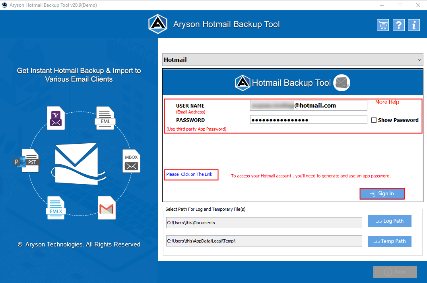
Task: Click the 'Please Click on The Link' text
Action: (x=189, y=174)
